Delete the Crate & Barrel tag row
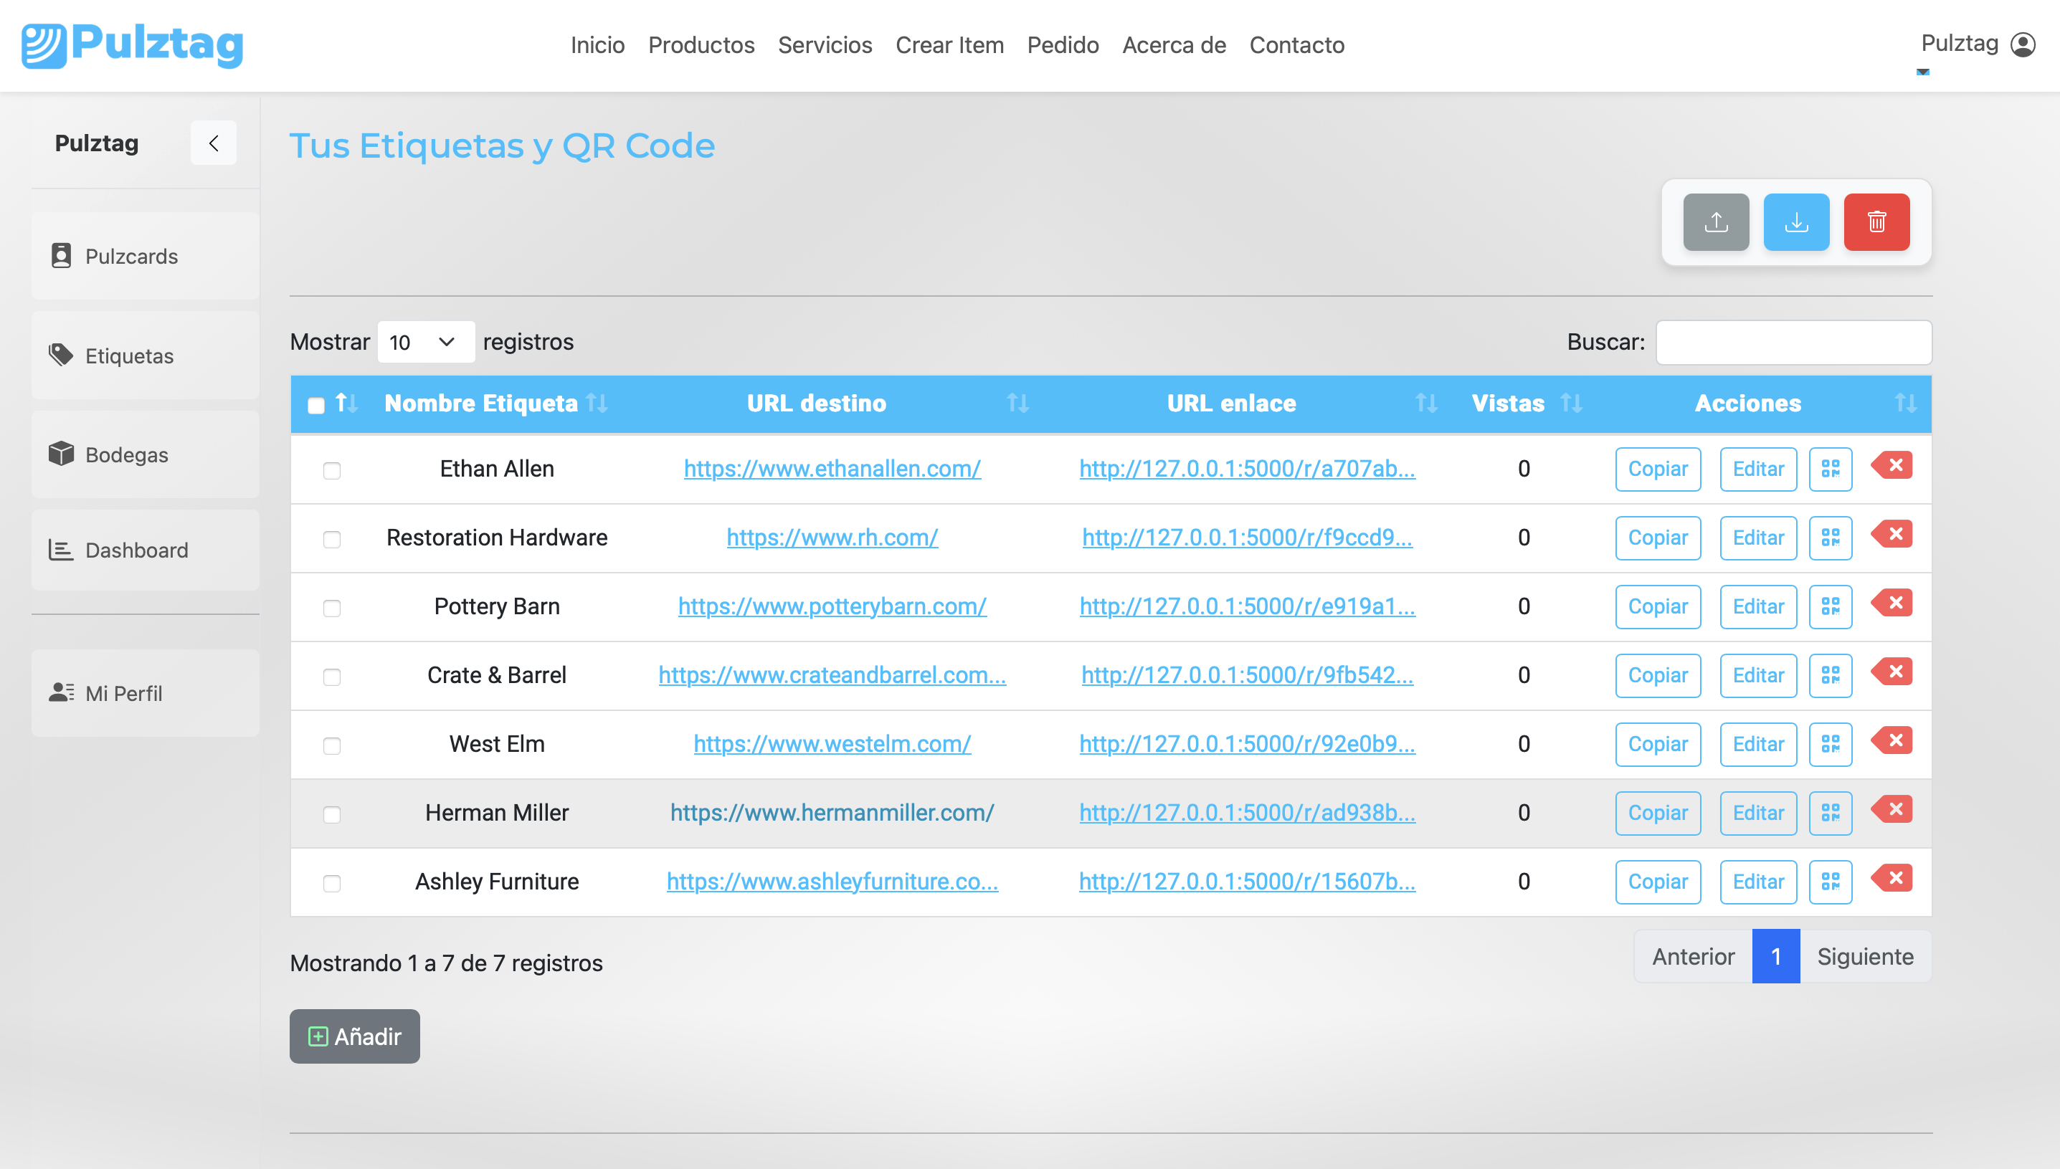Image resolution: width=2060 pixels, height=1169 pixels. [1892, 672]
